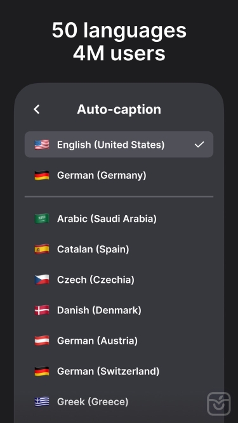The image size is (238, 423).
Task: Tap the Greece flag icon
Action: pos(42,401)
